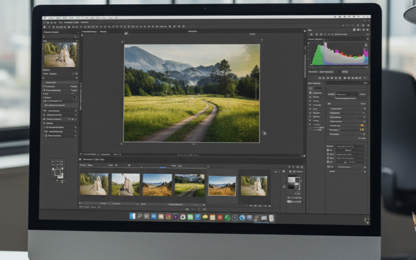Open the Trash at the dock's end
The height and width of the screenshot is (260, 416).
click(x=271, y=218)
